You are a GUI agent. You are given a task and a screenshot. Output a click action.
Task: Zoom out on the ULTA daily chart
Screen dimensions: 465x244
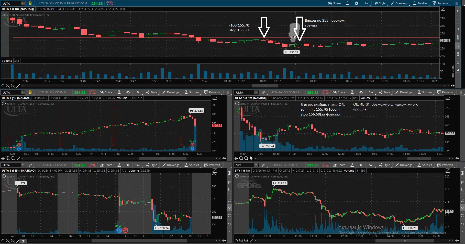click(x=13, y=158)
